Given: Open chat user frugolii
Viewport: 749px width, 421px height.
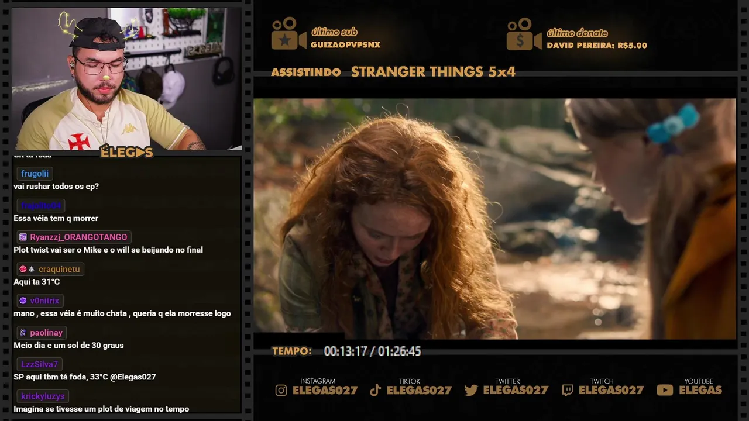Looking at the screenshot, I should 35,174.
